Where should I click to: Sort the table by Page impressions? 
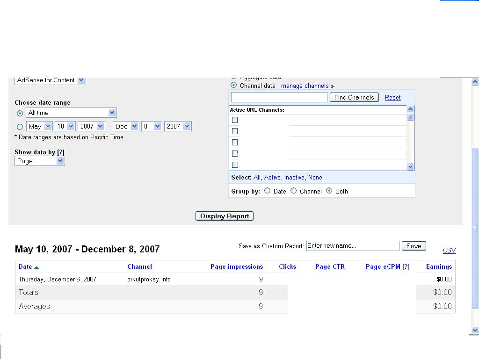point(237,266)
